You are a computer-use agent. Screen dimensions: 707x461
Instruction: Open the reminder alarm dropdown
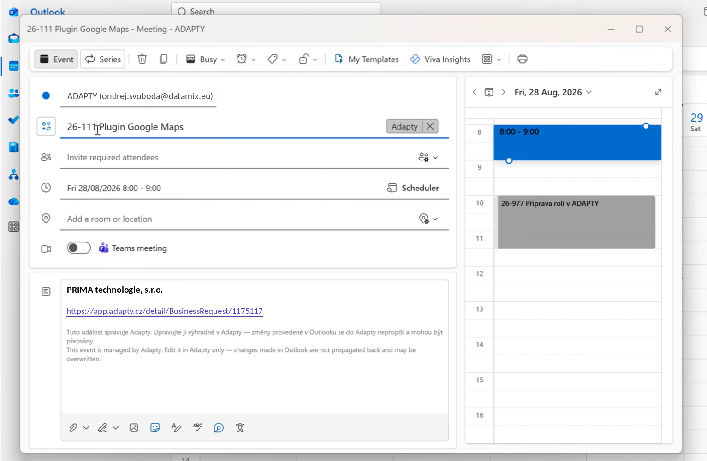click(x=246, y=59)
